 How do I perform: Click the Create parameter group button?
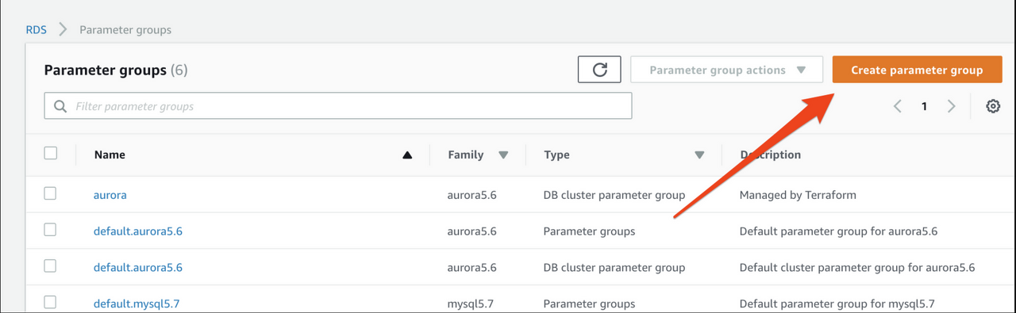point(917,70)
